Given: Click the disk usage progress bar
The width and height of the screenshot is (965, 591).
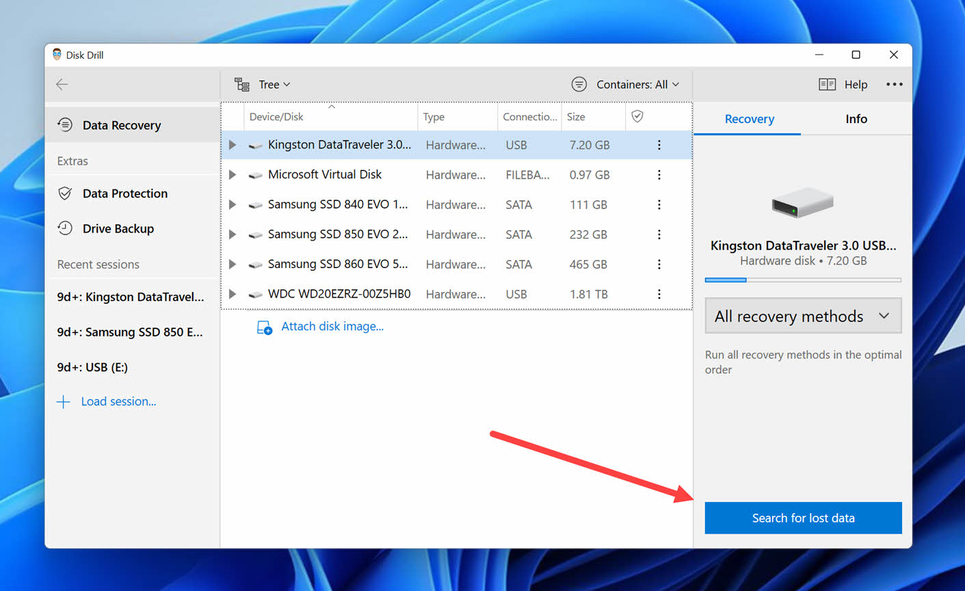Looking at the screenshot, I should coord(803,280).
